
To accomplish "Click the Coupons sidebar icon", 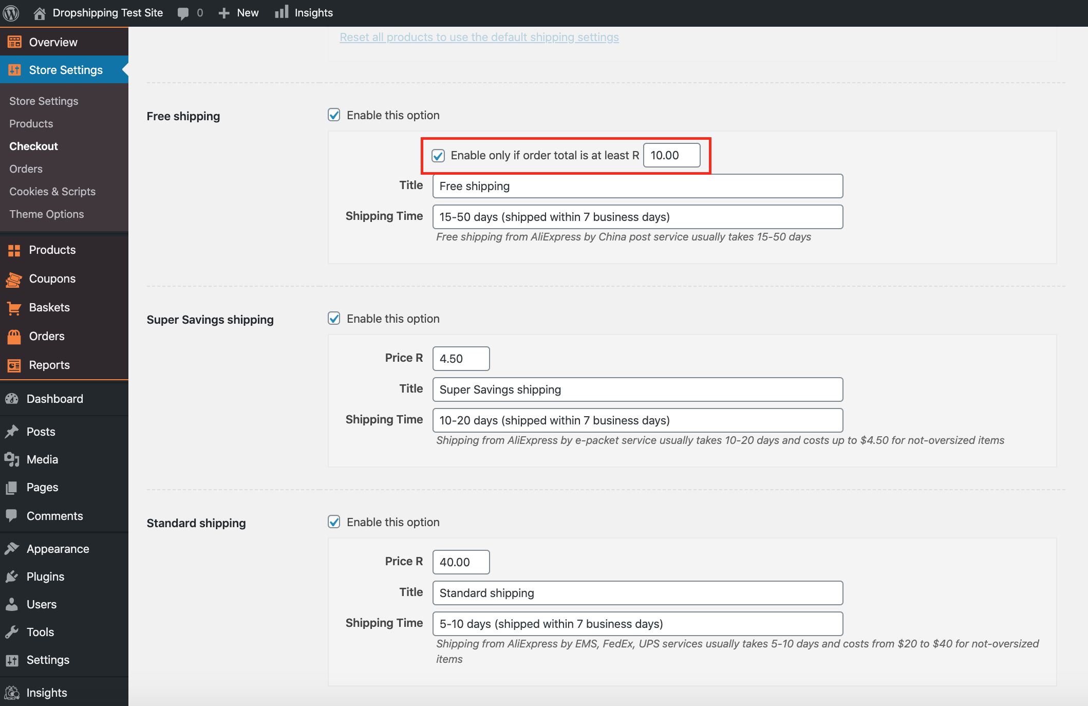I will pos(14,279).
